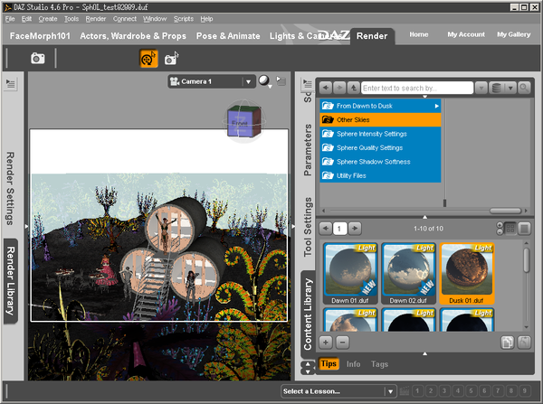Open the From Dawn to Dusk folder
This screenshot has height=404, width=543.
380,106
